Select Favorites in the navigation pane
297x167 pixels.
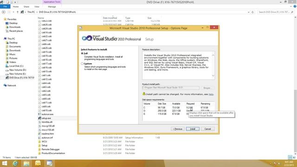click(x=12, y=19)
